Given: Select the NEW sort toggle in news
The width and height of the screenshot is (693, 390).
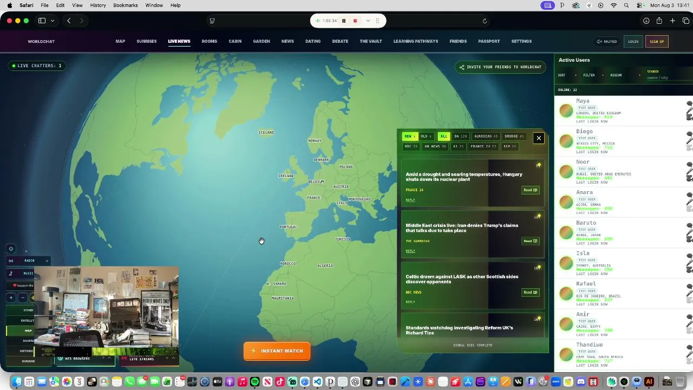Looking at the screenshot, I should (x=410, y=136).
